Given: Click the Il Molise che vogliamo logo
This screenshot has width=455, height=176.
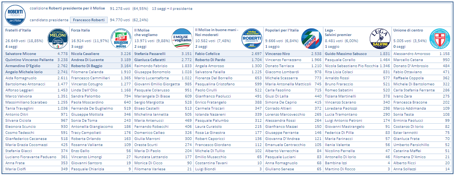Looking at the screenshot, I should (x=182, y=39).
